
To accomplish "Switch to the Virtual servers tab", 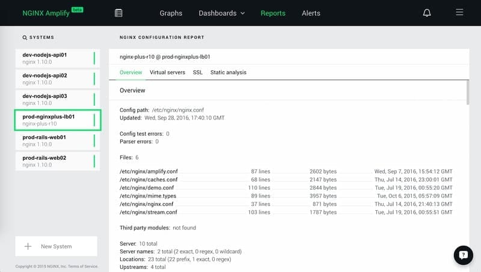I will tap(168, 72).
